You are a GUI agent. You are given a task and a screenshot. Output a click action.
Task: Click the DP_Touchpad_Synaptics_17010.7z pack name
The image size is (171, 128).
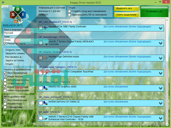[58, 67]
